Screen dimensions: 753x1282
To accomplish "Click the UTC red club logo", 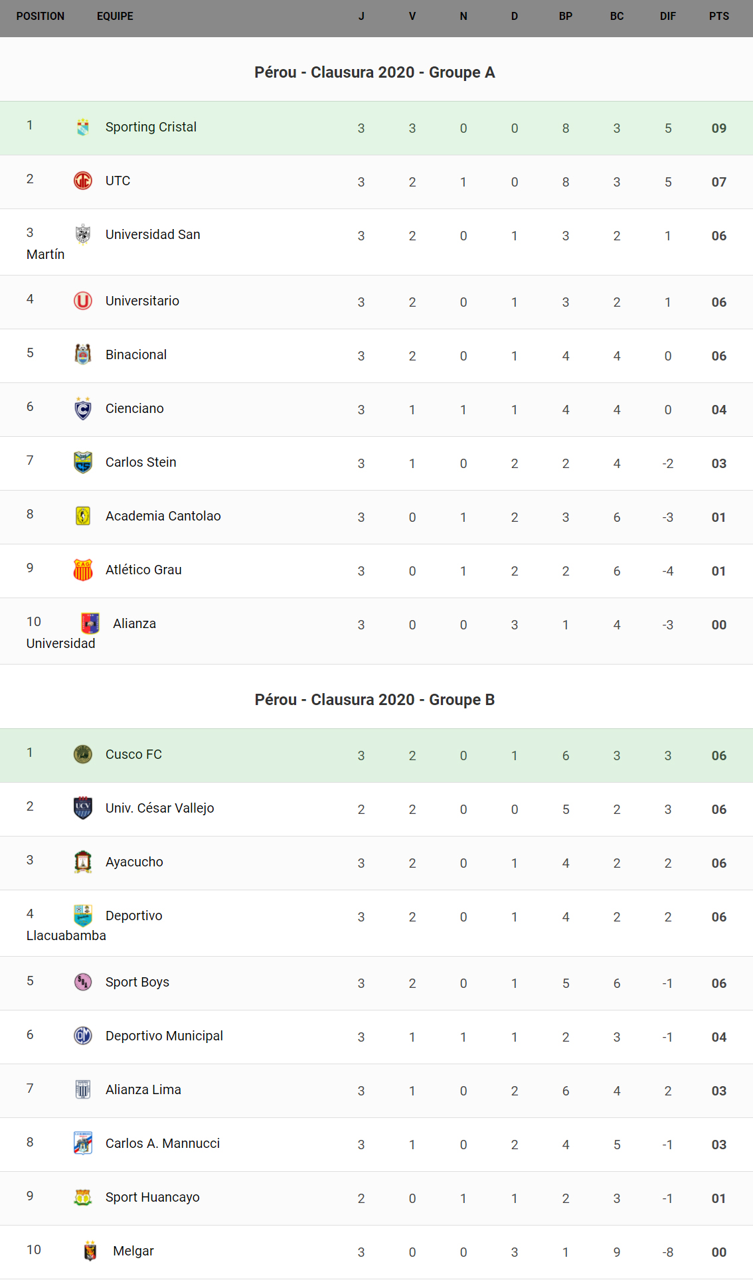I will pos(82,181).
